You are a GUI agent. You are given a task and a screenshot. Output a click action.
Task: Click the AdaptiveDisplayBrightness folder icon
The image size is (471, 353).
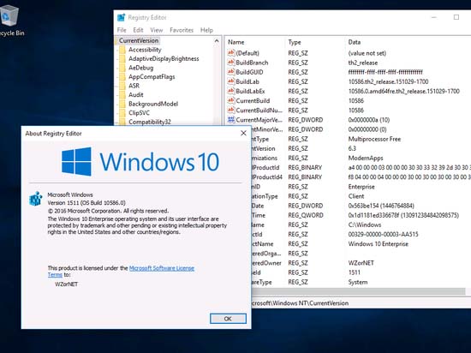pyautogui.click(x=122, y=58)
